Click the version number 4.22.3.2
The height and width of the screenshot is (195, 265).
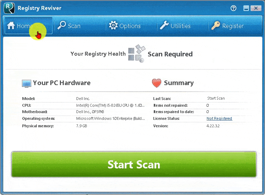(213, 126)
